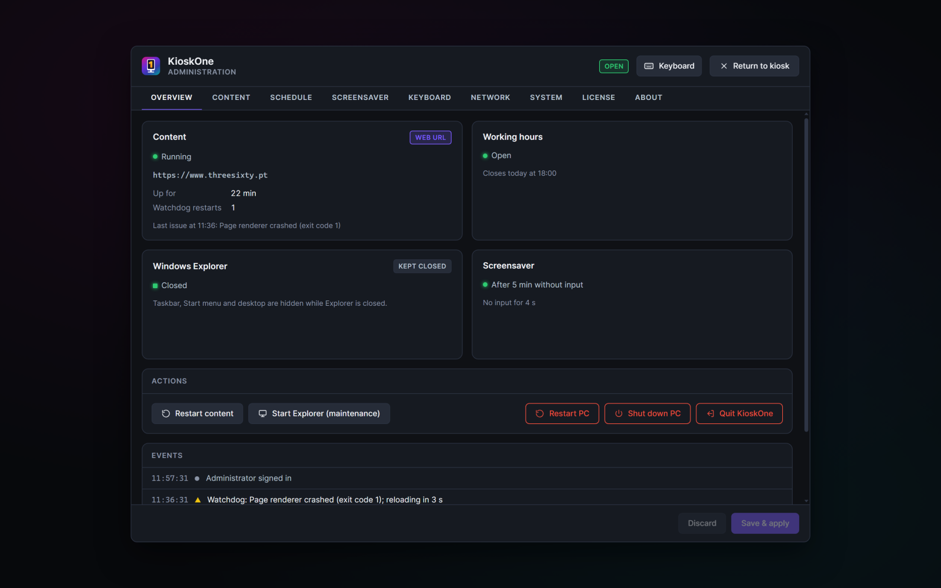Switch to the Content tab
The height and width of the screenshot is (588, 941).
pos(231,98)
